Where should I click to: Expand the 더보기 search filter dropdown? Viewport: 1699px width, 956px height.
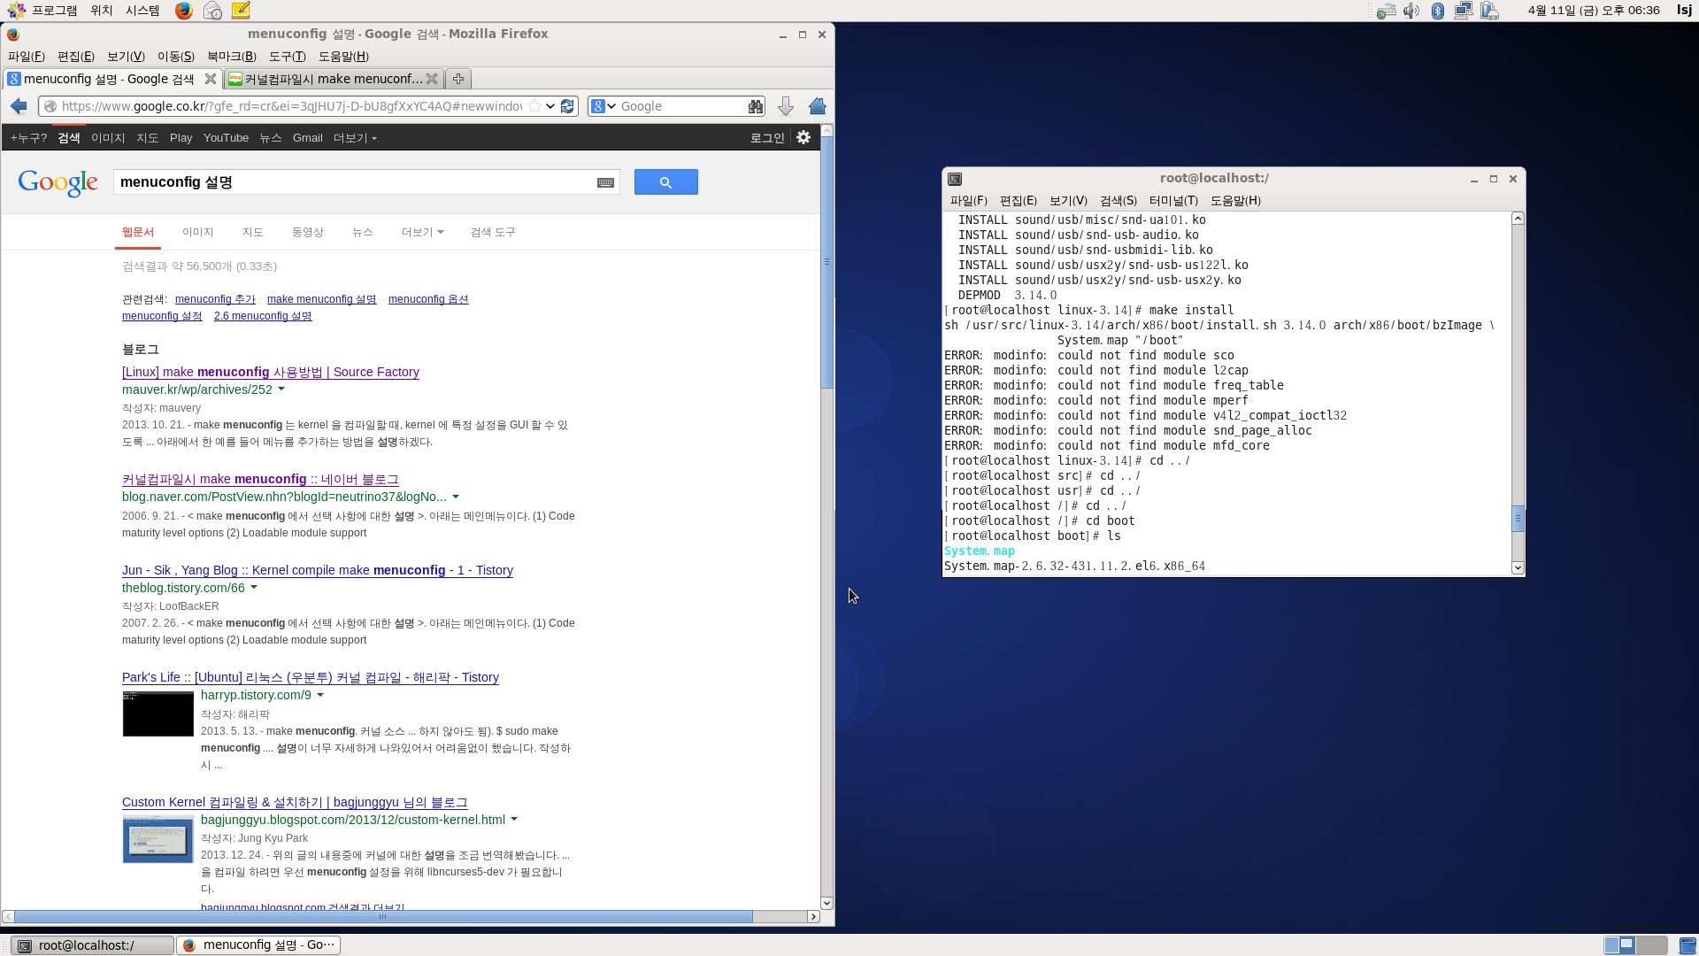coord(422,232)
